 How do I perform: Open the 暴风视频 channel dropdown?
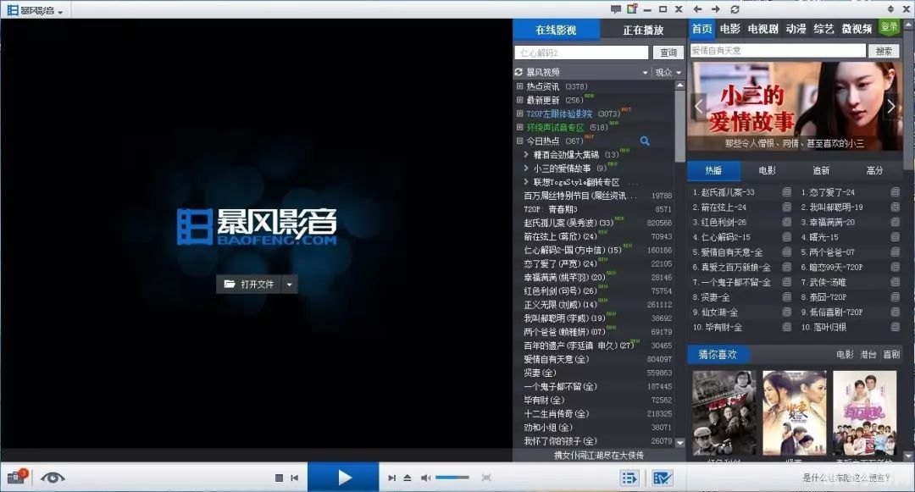click(592, 71)
